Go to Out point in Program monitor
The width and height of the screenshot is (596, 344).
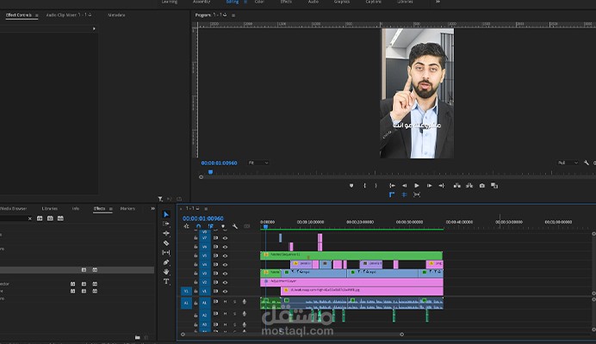pyautogui.click(x=441, y=186)
